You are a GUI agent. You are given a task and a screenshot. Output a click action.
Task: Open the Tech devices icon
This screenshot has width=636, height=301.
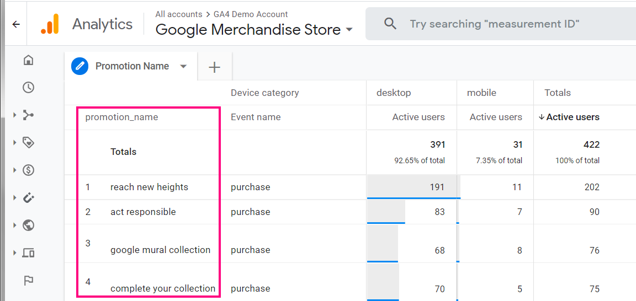click(28, 253)
